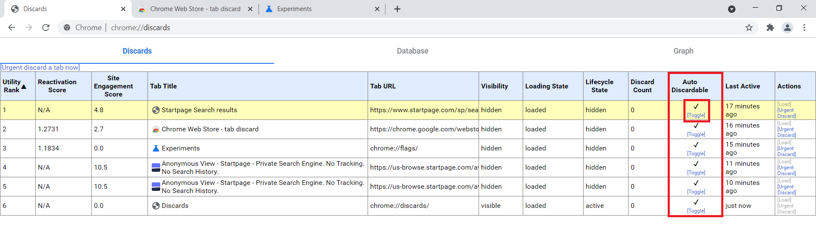Image resolution: width=816 pixels, height=227 pixels.
Task: Click the Experiments flask icon in table row
Action: point(156,148)
